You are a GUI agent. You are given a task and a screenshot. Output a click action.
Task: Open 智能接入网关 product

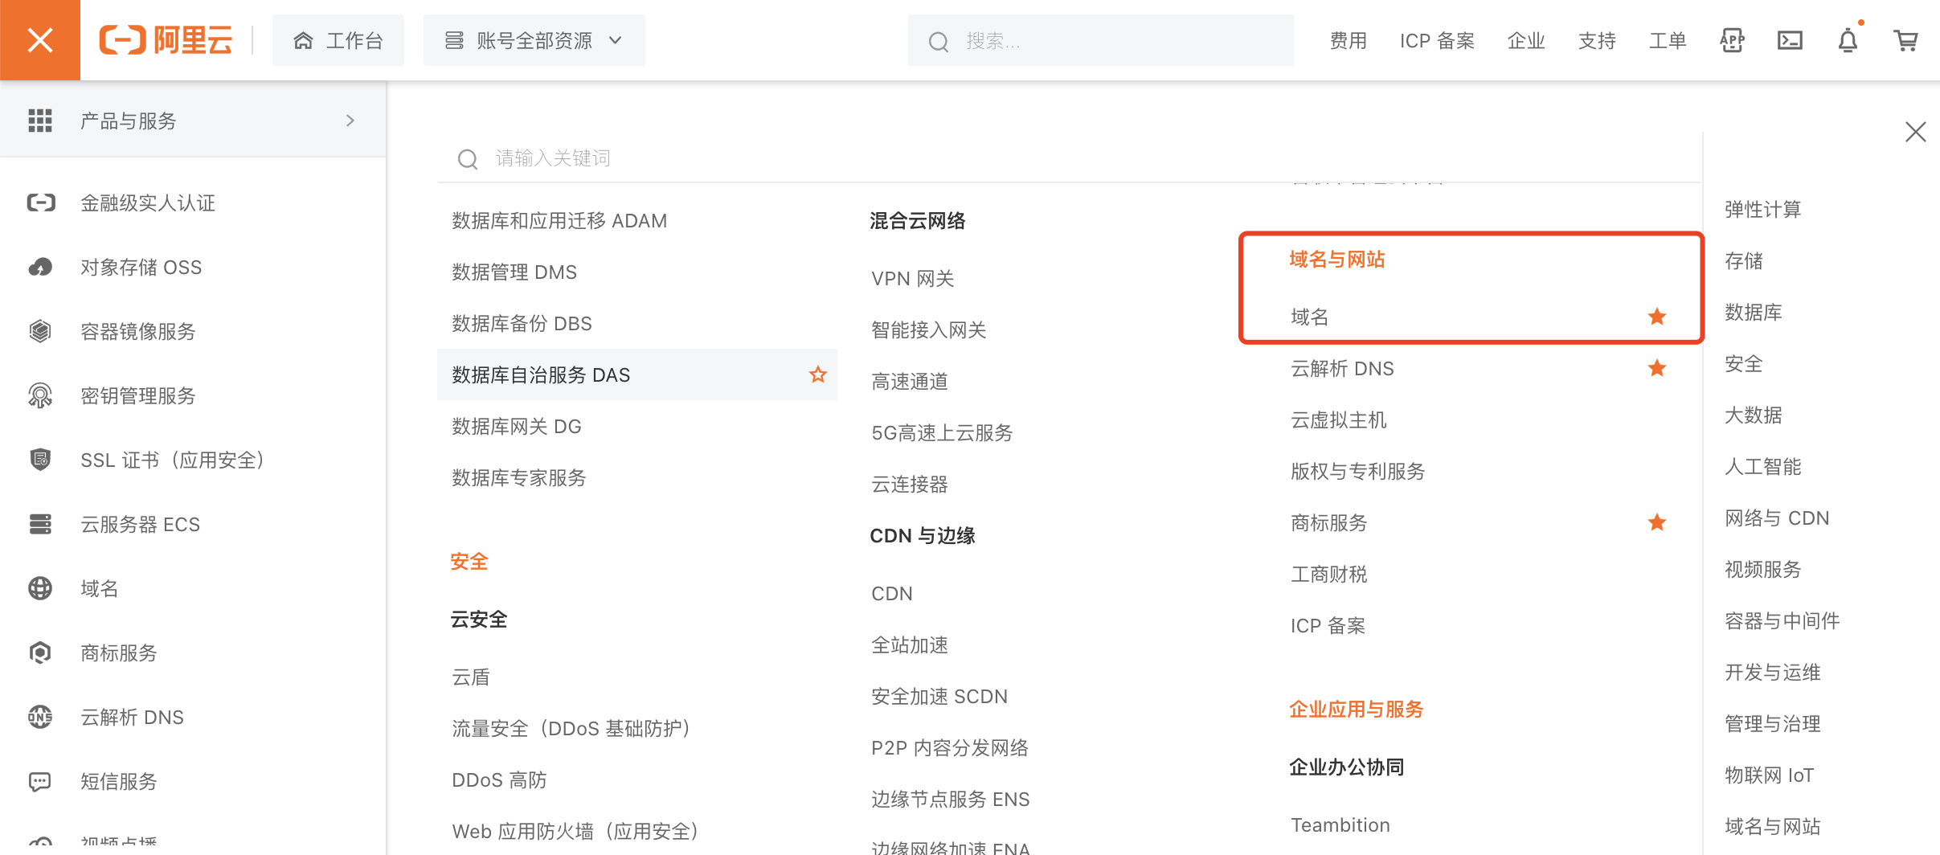(x=929, y=329)
